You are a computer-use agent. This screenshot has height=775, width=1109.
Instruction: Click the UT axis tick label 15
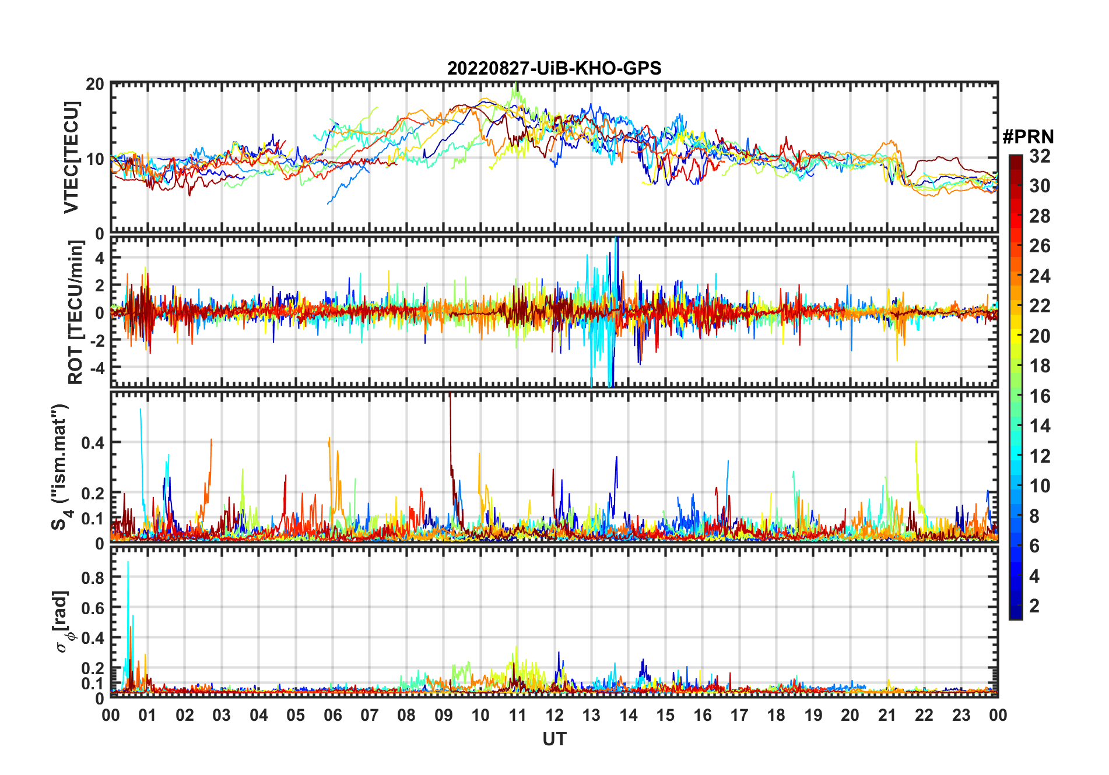point(665,715)
